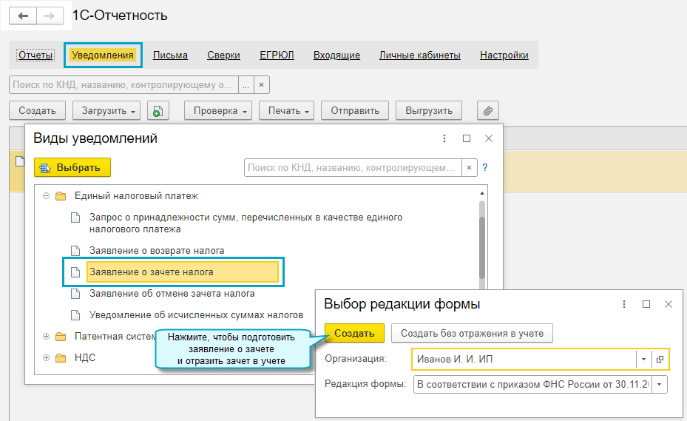Viewport: 687px width, 421px height.
Task: Click the blue question mark help icon
Action: tap(485, 167)
